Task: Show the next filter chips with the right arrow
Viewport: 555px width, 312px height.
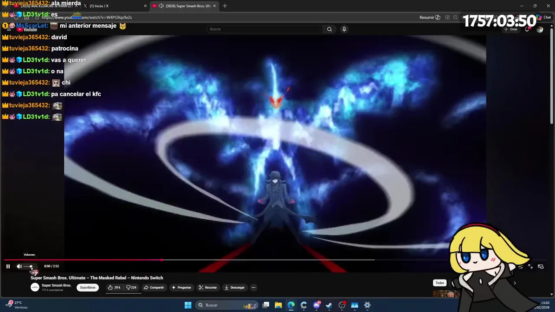Action: click(515, 283)
